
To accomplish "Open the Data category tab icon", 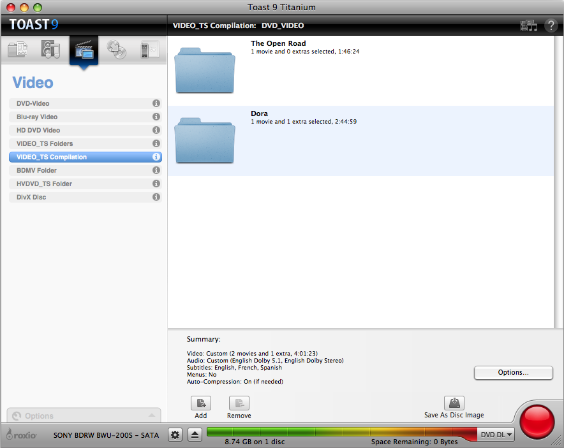I will coord(18,50).
